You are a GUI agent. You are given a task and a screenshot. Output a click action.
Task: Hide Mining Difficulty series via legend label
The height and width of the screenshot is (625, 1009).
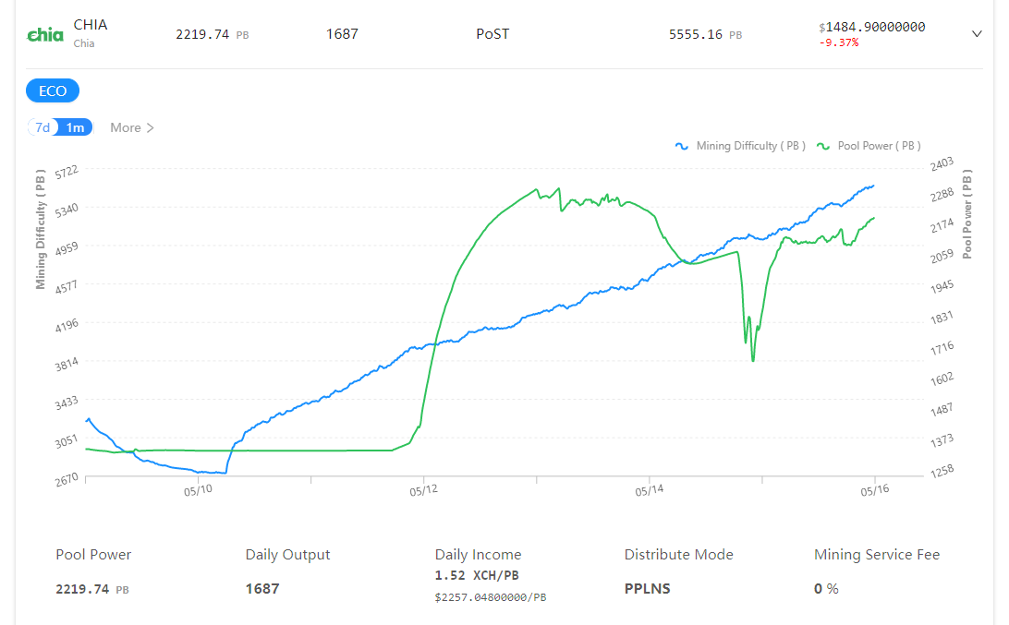(751, 146)
